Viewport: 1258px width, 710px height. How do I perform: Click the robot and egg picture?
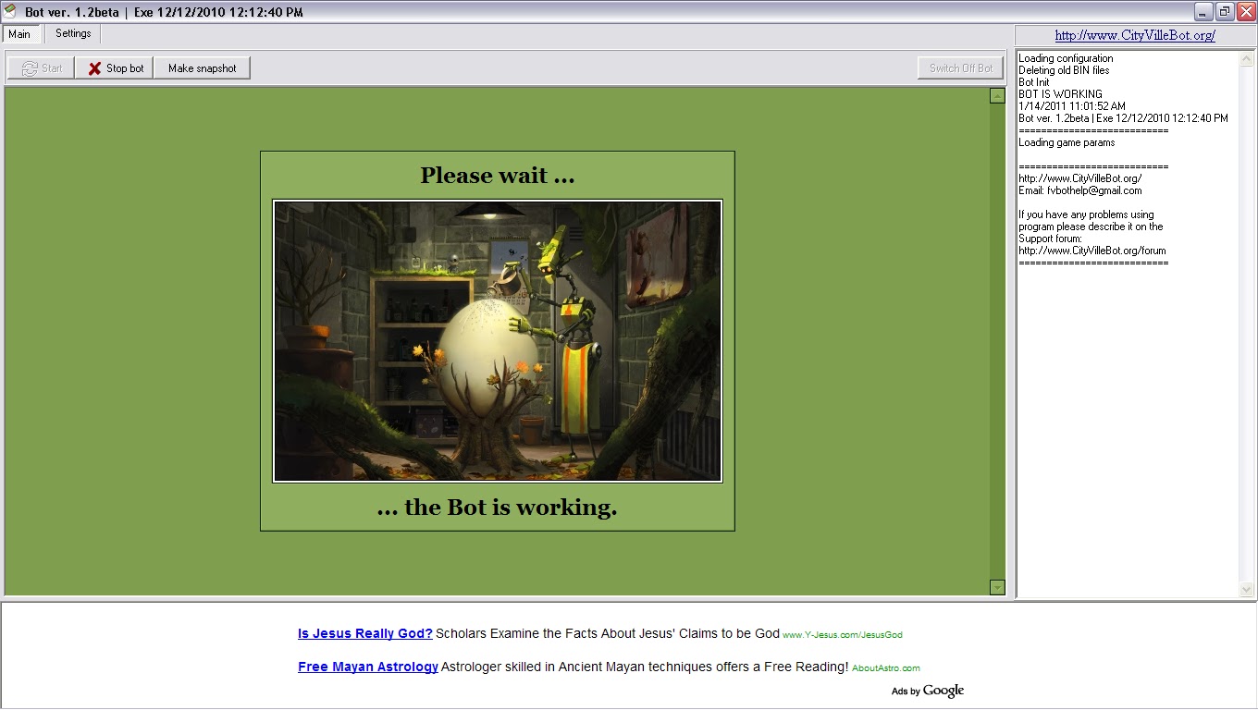coord(498,341)
